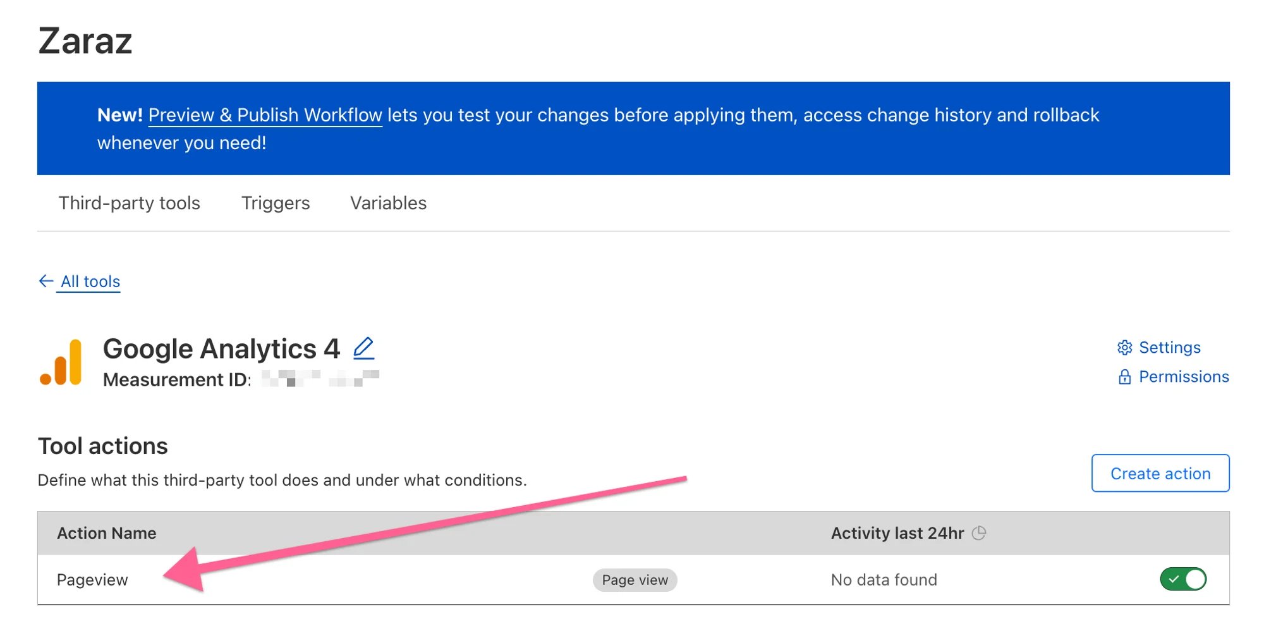Open the Triggers tab
This screenshot has width=1264, height=638.
(x=275, y=203)
